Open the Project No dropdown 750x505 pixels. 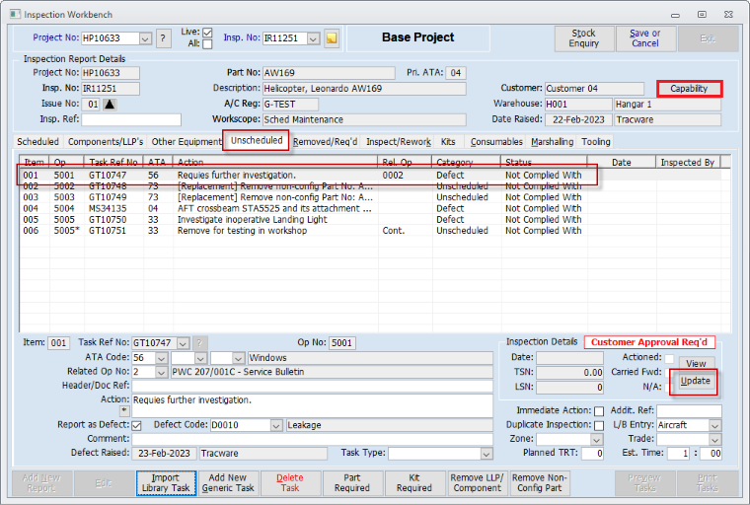click(145, 38)
